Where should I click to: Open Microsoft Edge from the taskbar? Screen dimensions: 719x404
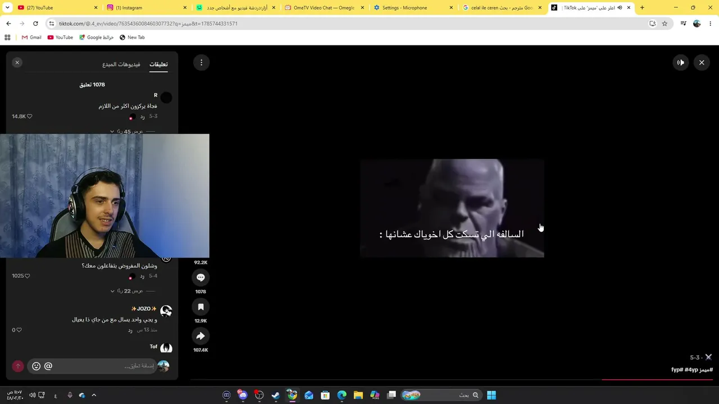pos(342,395)
